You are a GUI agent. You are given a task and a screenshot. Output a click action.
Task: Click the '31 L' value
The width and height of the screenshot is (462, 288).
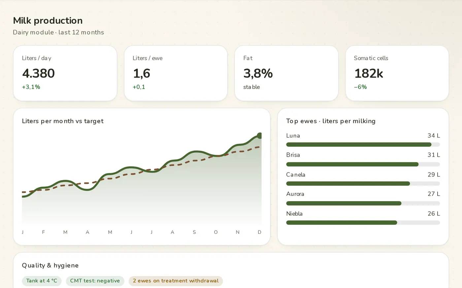click(x=434, y=155)
